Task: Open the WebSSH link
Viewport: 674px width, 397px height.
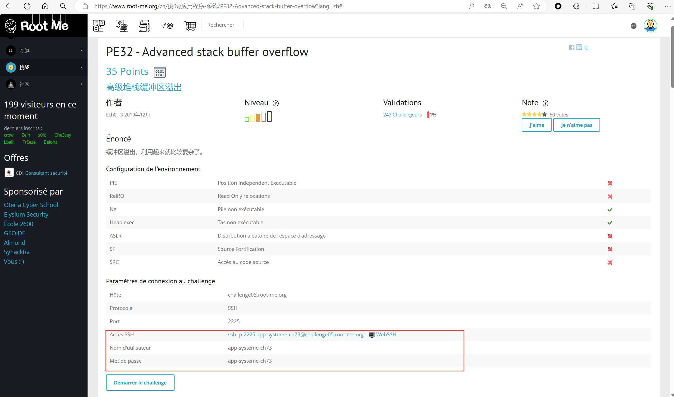Action: pyautogui.click(x=386, y=334)
